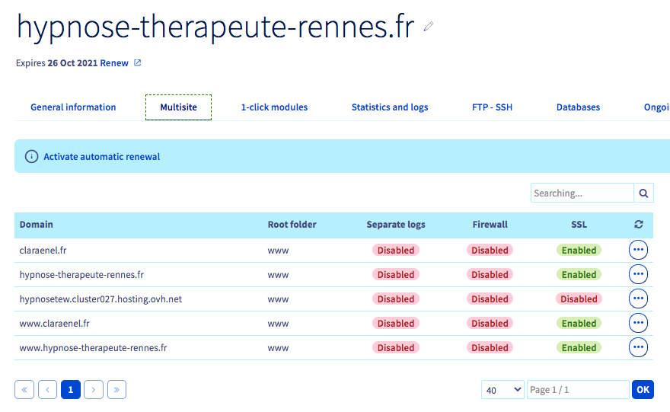Click the pencil edit icon beside the domain title
Viewport: 670px width, 412px height.
tap(429, 27)
